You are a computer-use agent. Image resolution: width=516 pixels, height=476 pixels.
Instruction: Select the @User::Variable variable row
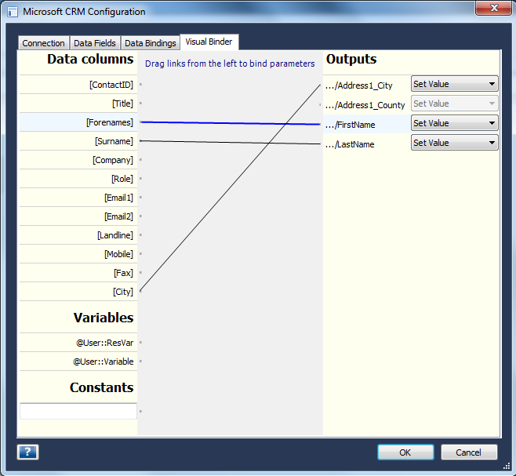(78, 361)
